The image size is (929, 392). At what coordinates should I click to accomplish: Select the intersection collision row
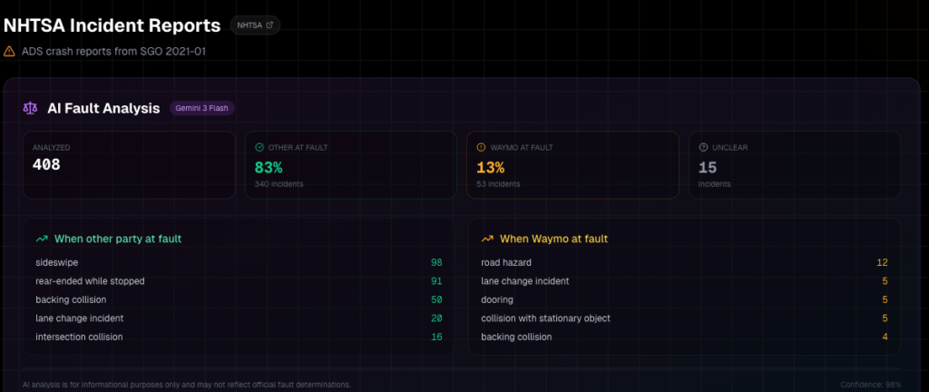click(238, 337)
